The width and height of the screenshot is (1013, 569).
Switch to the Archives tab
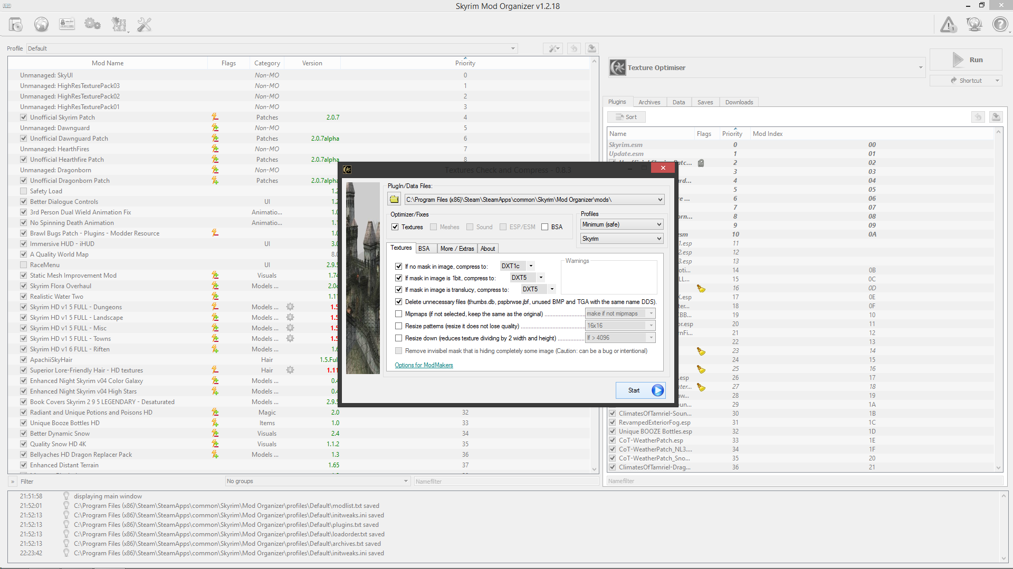point(649,102)
